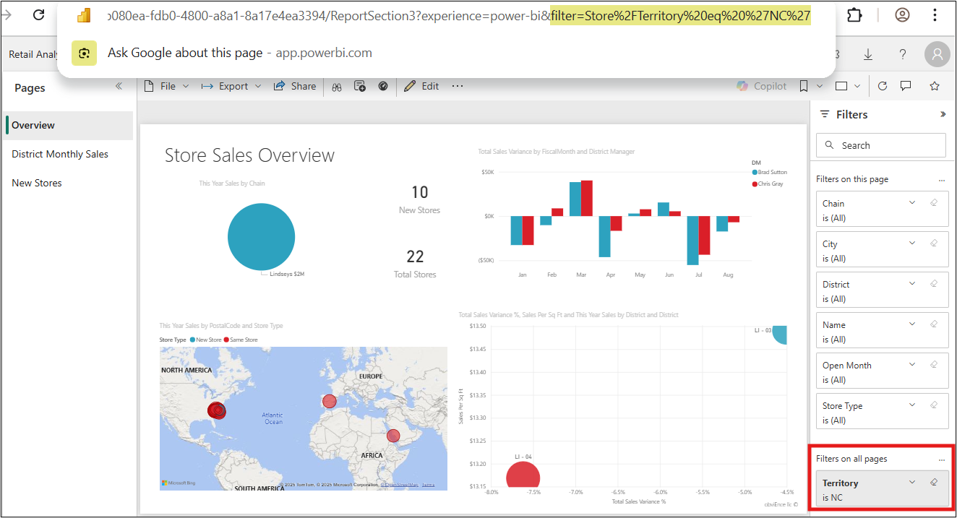The image size is (957, 518).
Task: Expand the Store Type filter chevron
Action: point(912,405)
